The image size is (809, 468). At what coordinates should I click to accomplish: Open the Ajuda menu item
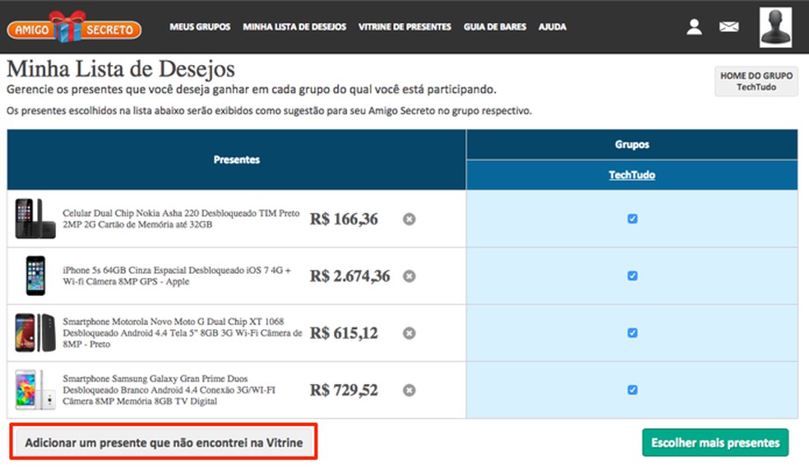click(x=552, y=27)
